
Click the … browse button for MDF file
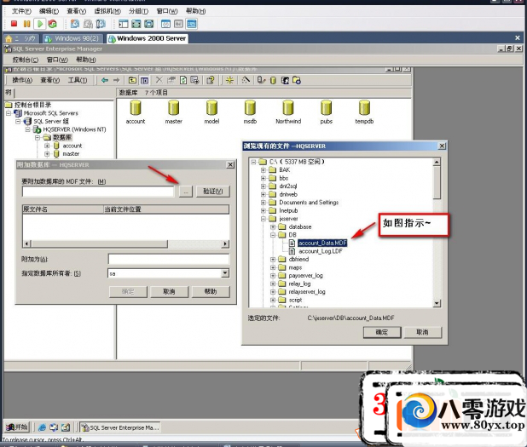pyautogui.click(x=186, y=192)
